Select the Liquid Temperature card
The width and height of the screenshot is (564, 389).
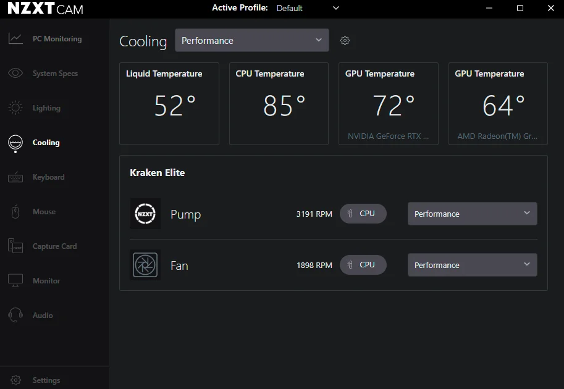(169, 104)
